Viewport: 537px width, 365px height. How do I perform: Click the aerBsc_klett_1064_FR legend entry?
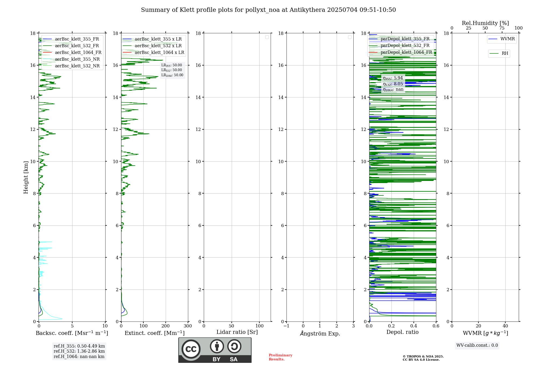click(72, 52)
